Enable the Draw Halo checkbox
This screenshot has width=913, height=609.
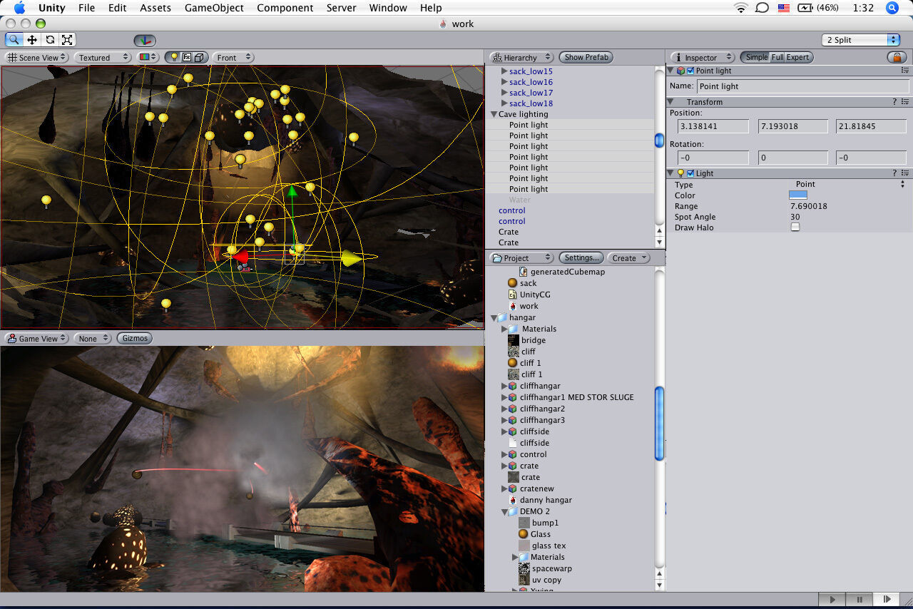[797, 227]
